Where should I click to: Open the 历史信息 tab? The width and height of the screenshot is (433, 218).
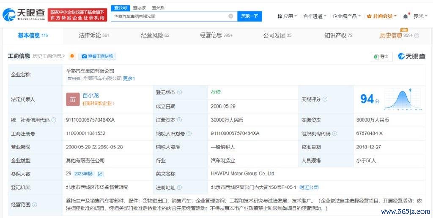pyautogui.click(x=396, y=35)
